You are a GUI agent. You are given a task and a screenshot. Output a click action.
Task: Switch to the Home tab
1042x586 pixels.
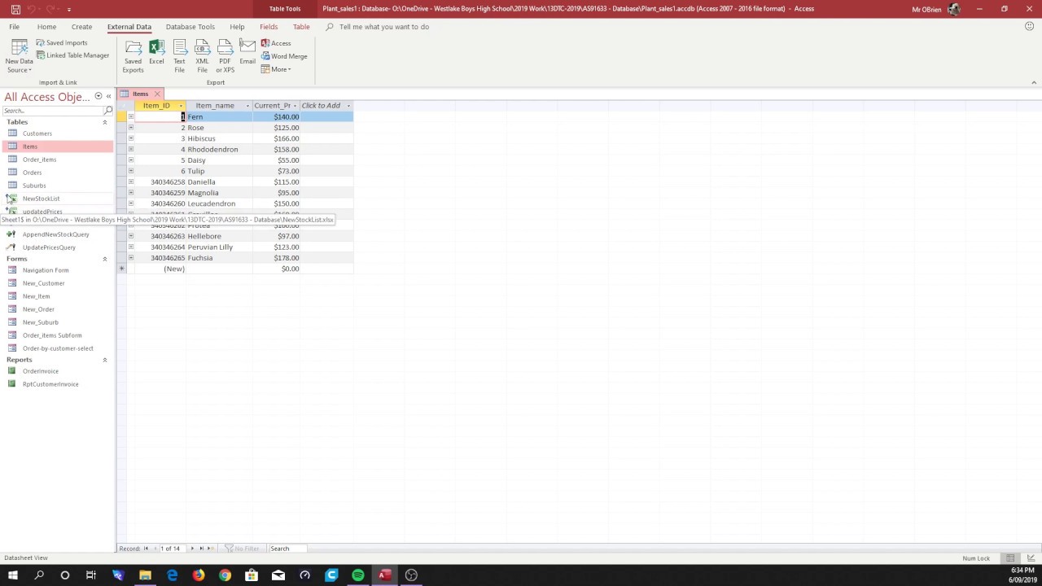tap(46, 27)
